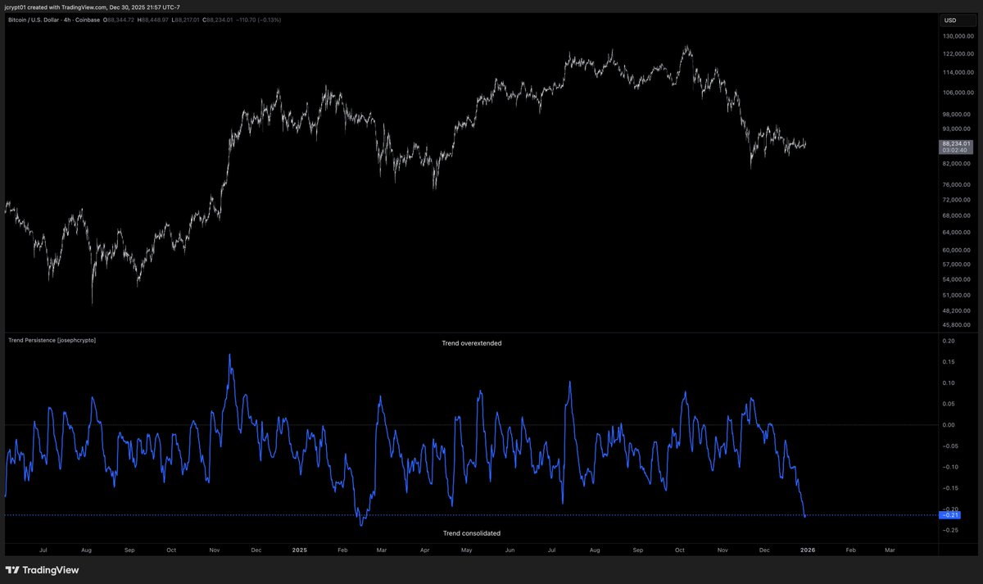Click the −0.21 indicator value tag
983x584 pixels.
pos(951,514)
